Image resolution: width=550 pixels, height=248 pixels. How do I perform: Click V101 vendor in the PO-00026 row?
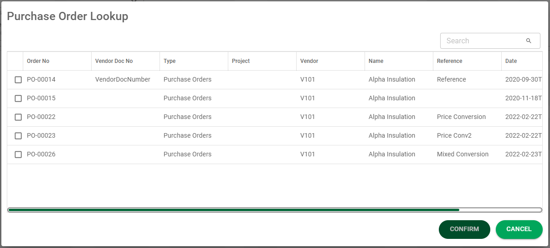coord(308,154)
